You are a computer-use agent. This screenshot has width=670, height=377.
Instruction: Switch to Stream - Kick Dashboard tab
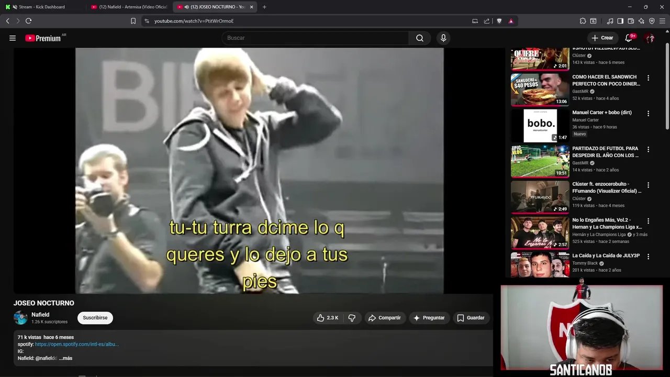[42, 7]
